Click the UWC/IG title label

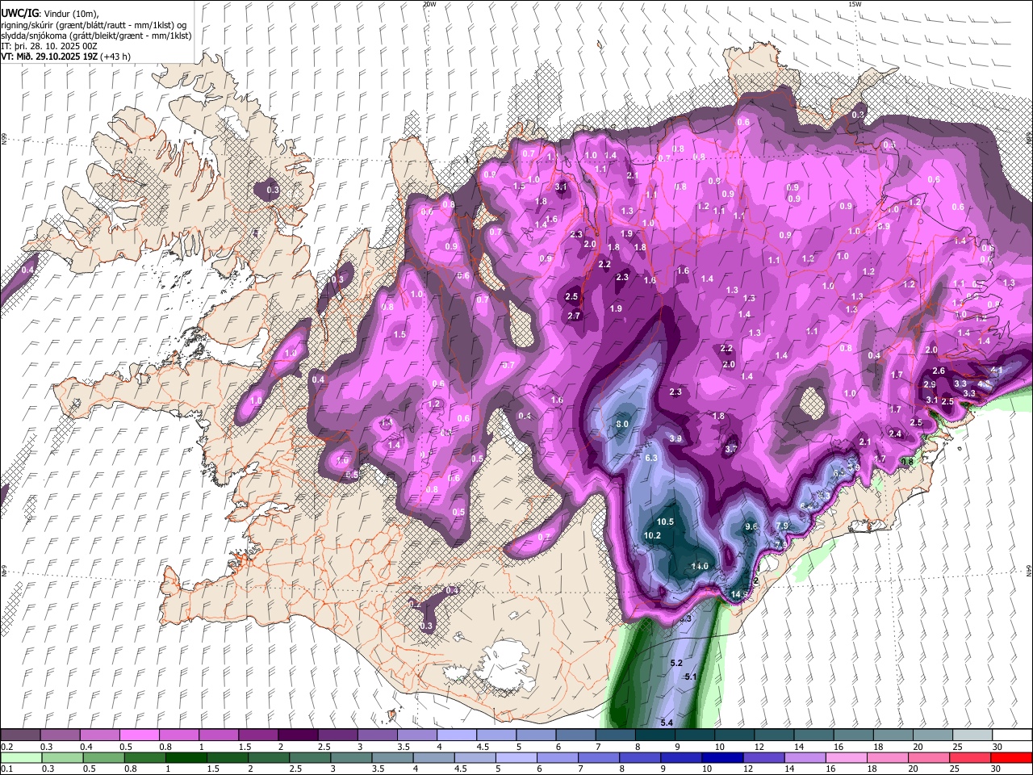19,13
